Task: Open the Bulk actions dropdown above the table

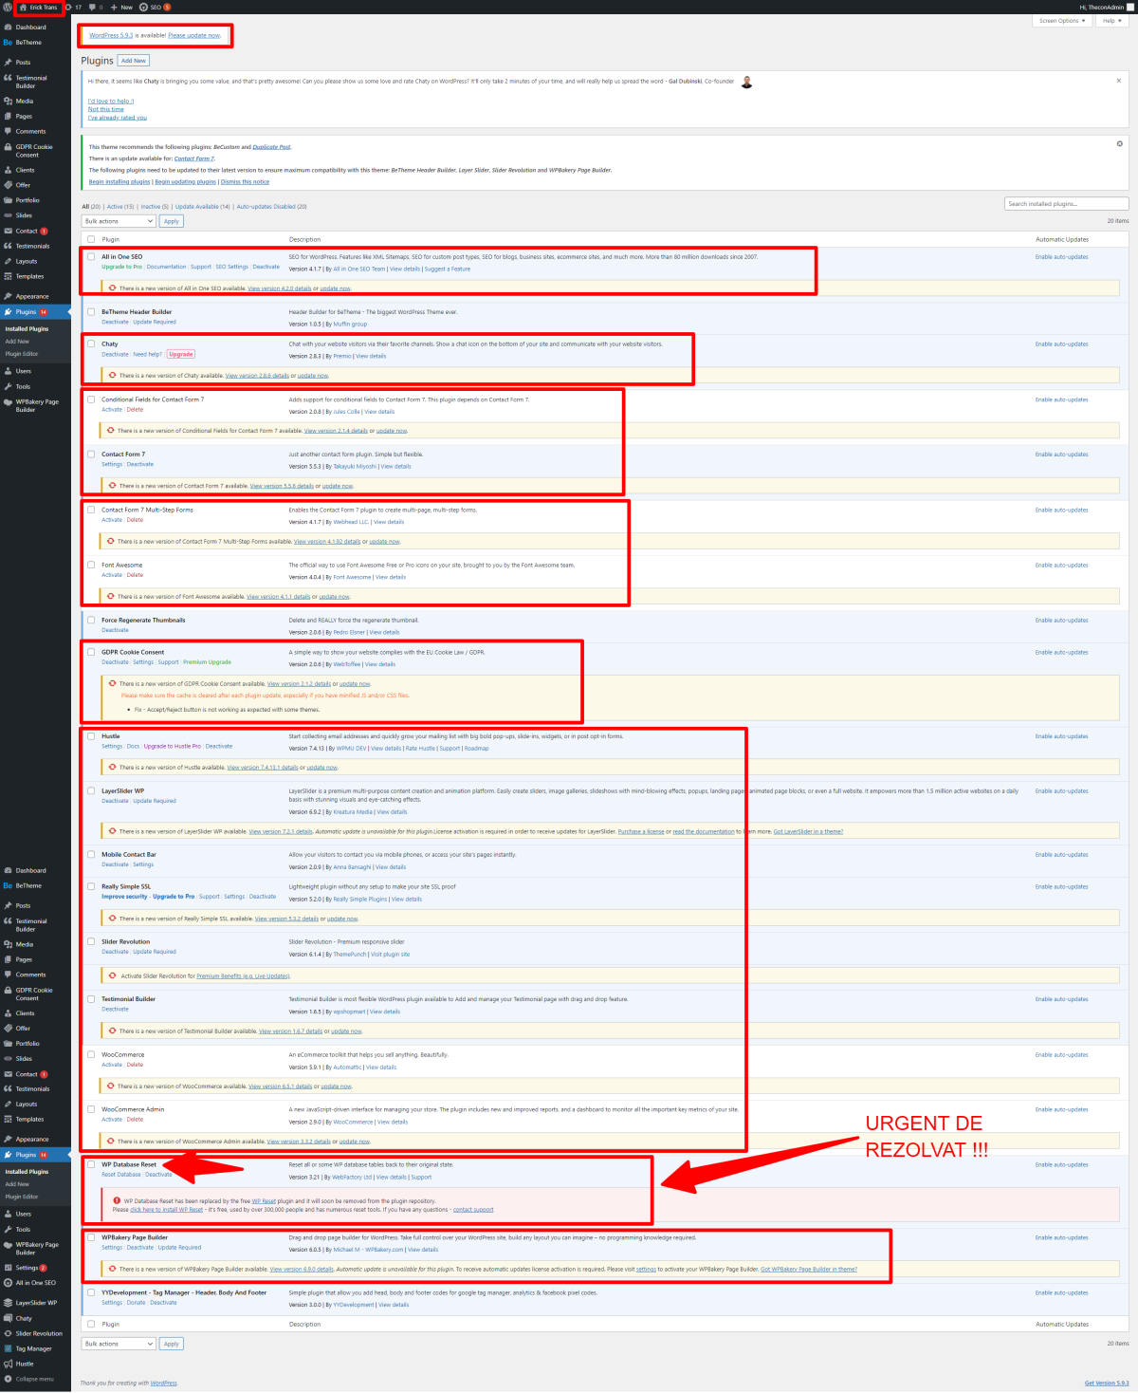Action: click(119, 221)
